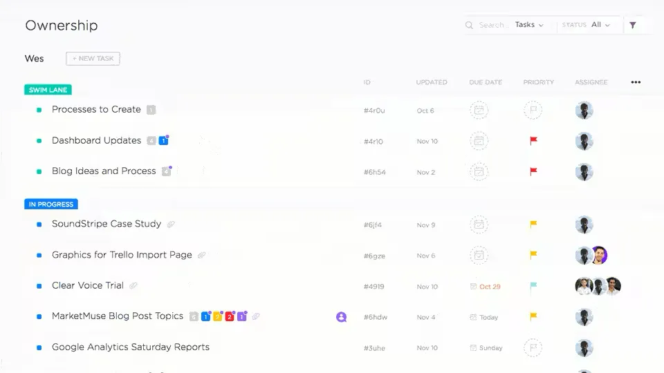The width and height of the screenshot is (664, 373).
Task: Open the Google Analytics Saturday Reports task
Action: pyautogui.click(x=131, y=347)
